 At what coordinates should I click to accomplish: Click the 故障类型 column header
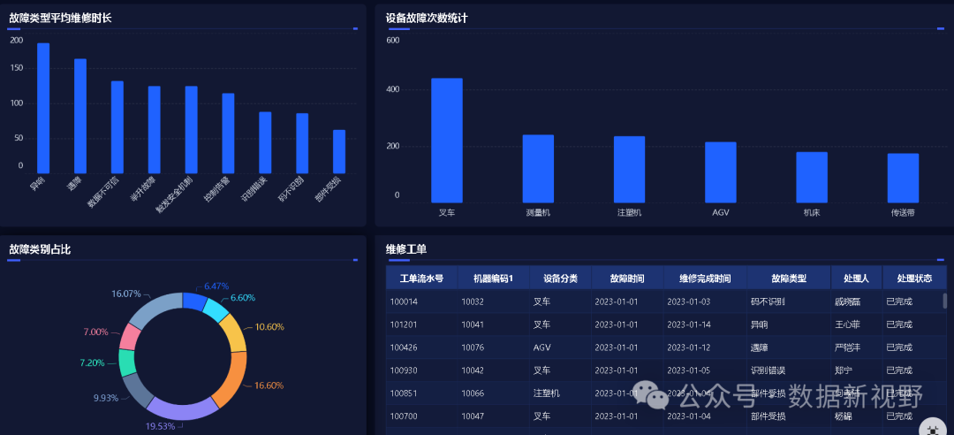pyautogui.click(x=789, y=279)
